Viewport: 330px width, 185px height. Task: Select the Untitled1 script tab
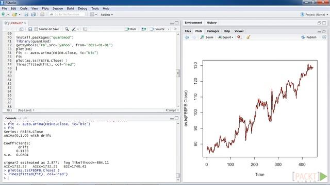click(15, 23)
